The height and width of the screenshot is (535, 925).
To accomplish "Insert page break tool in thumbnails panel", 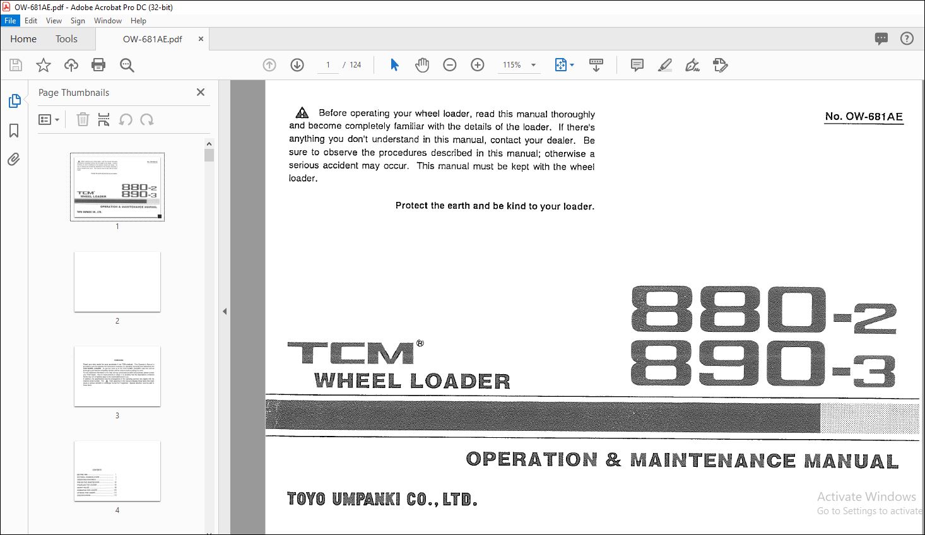I will pyautogui.click(x=104, y=119).
